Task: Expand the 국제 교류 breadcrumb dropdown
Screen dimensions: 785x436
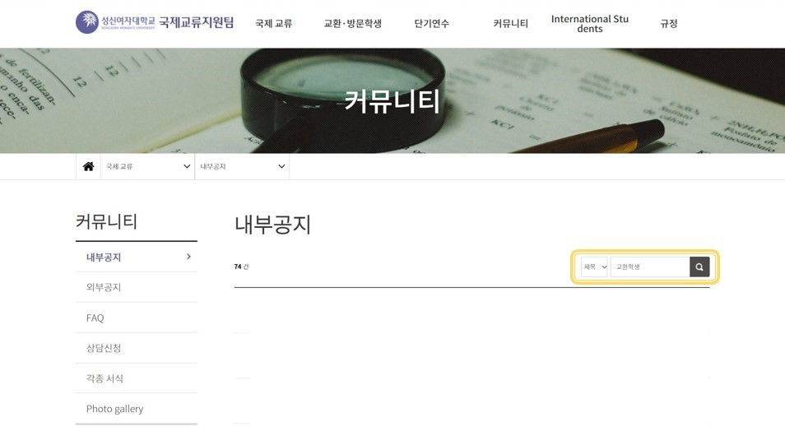Action: coord(147,167)
